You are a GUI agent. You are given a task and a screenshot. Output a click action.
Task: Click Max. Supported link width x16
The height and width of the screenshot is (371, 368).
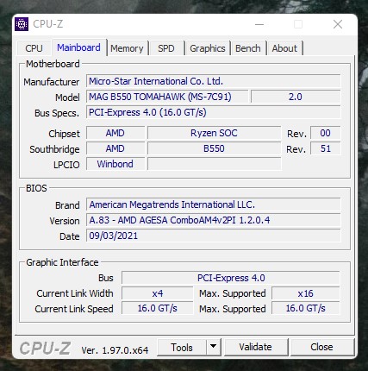[306, 293]
